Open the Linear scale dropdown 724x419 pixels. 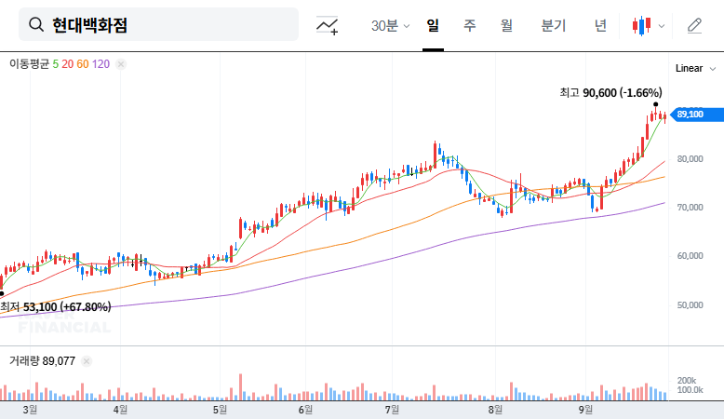pyautogui.click(x=696, y=68)
